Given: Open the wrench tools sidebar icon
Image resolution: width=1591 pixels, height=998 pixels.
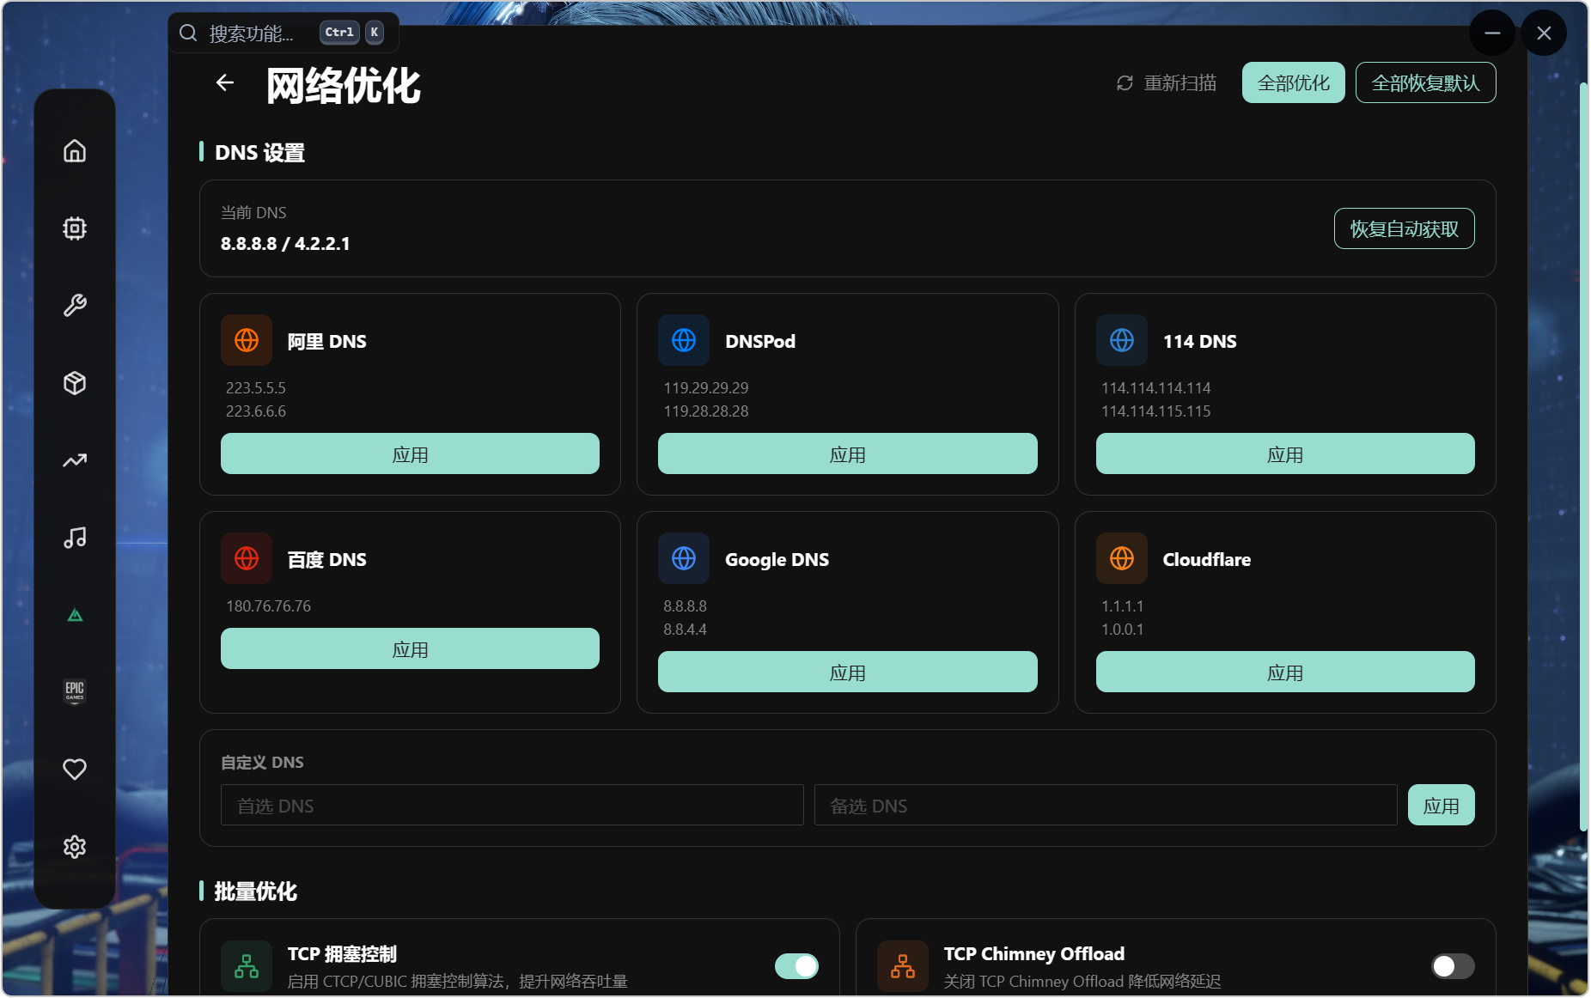Looking at the screenshot, I should (x=75, y=306).
